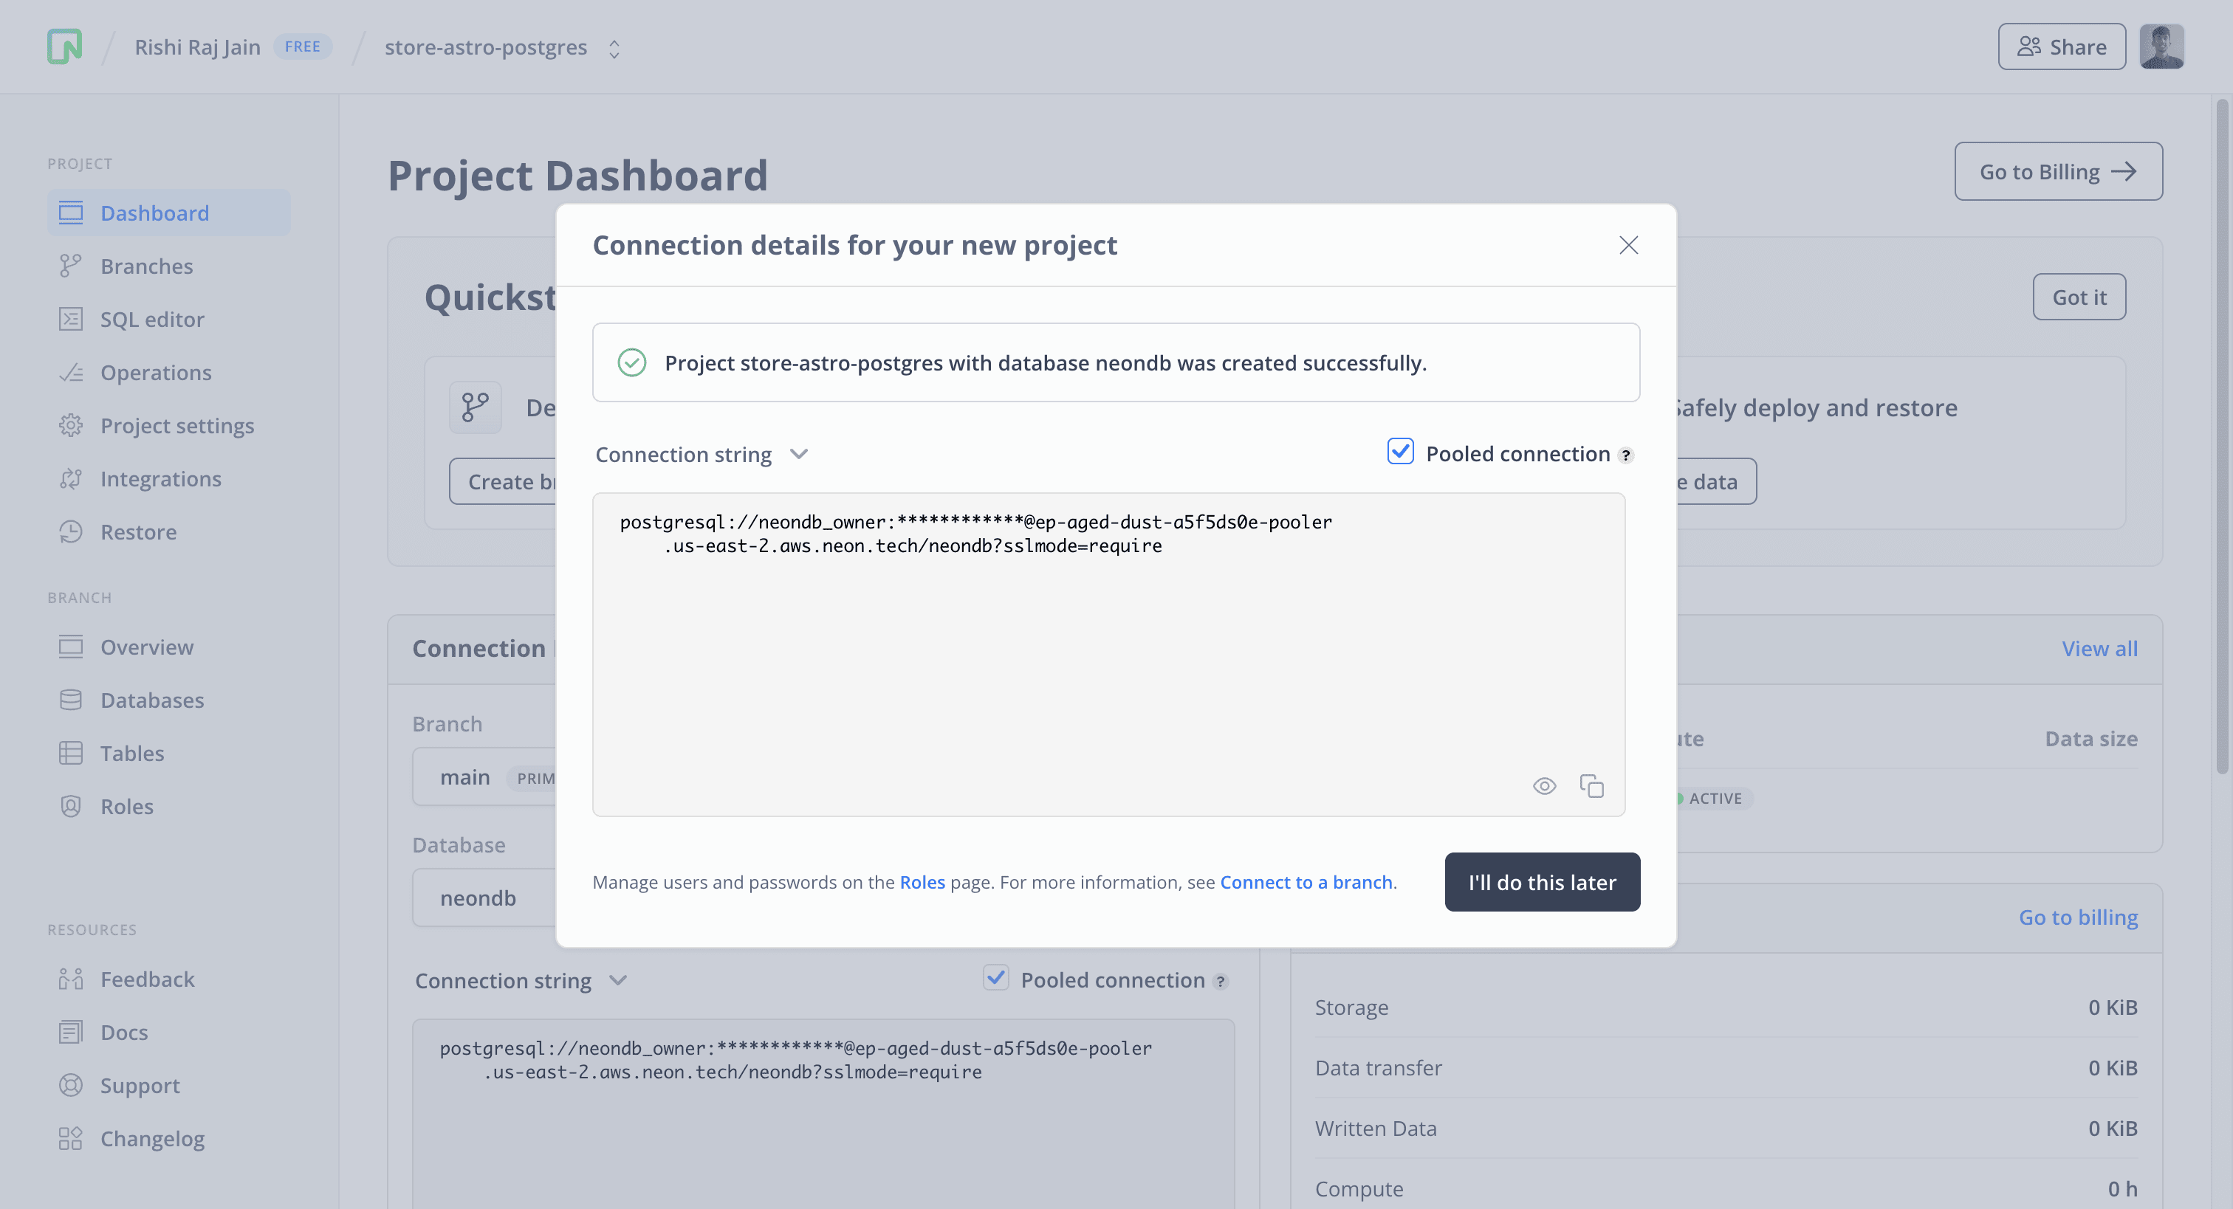Follow the Connect to a branch link
Viewport: 2233px width, 1209px height.
click(x=1306, y=882)
